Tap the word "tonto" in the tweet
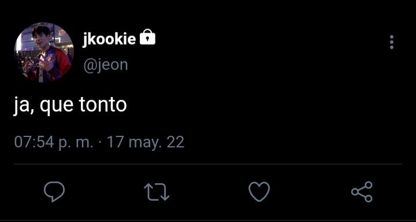Screen dimensions: 416x222 pos(103,105)
